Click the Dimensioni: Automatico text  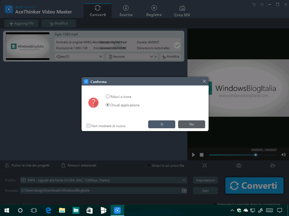[x=153, y=48]
